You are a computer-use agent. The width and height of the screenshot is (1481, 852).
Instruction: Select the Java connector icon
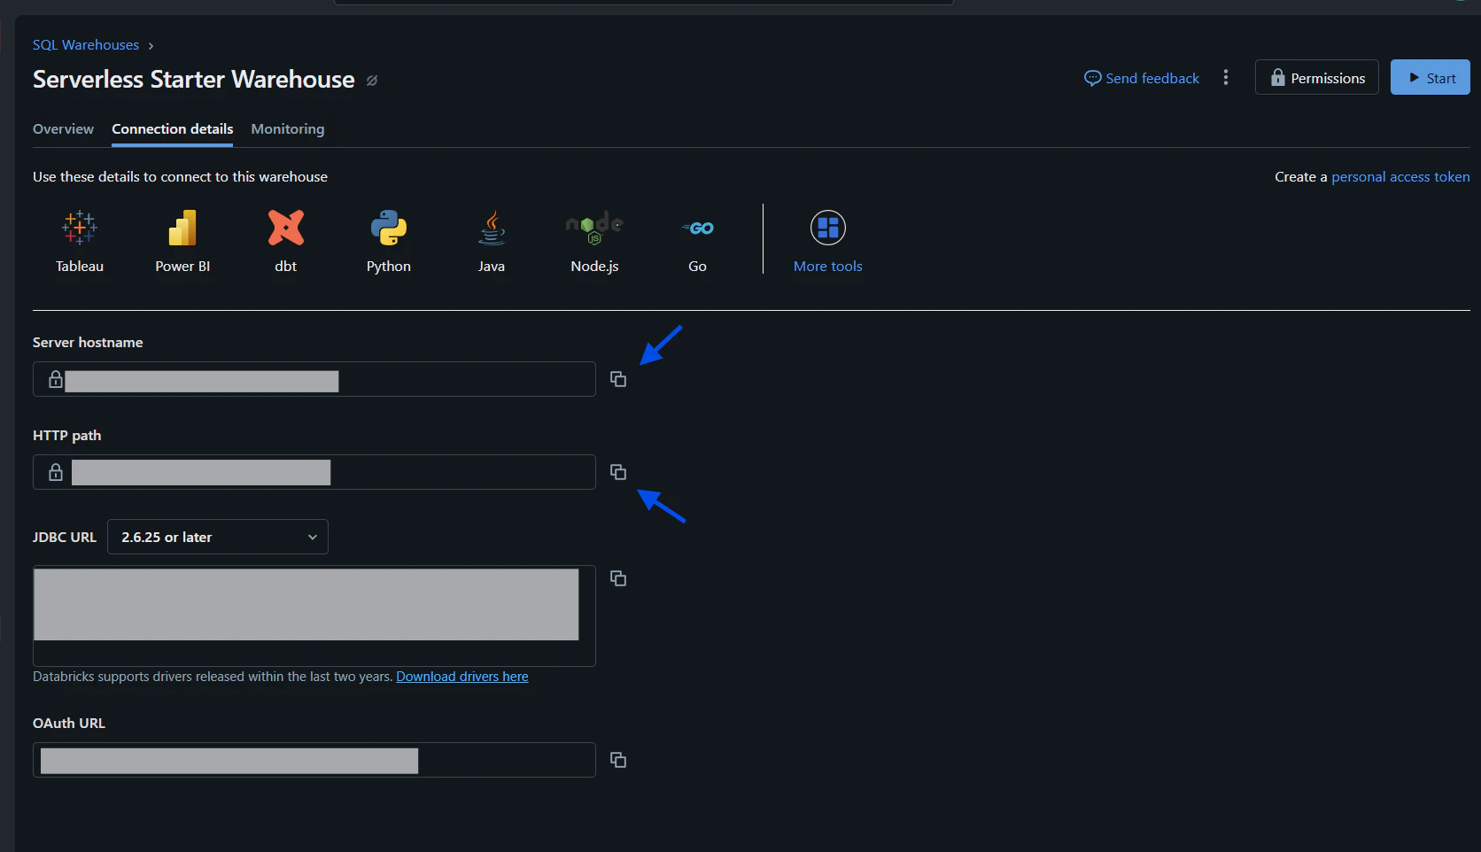(492, 228)
